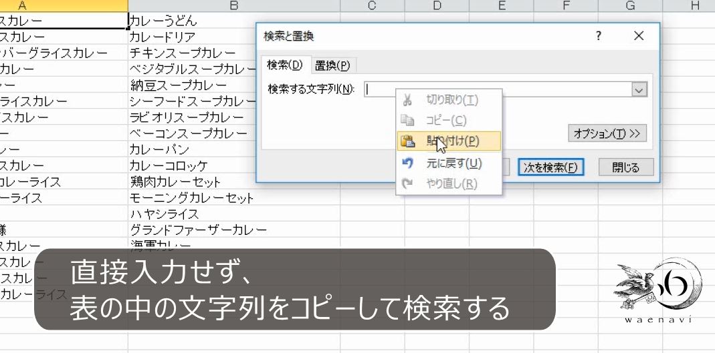
Task: Select cell containing 納豆スープカレー
Action: pyautogui.click(x=193, y=85)
